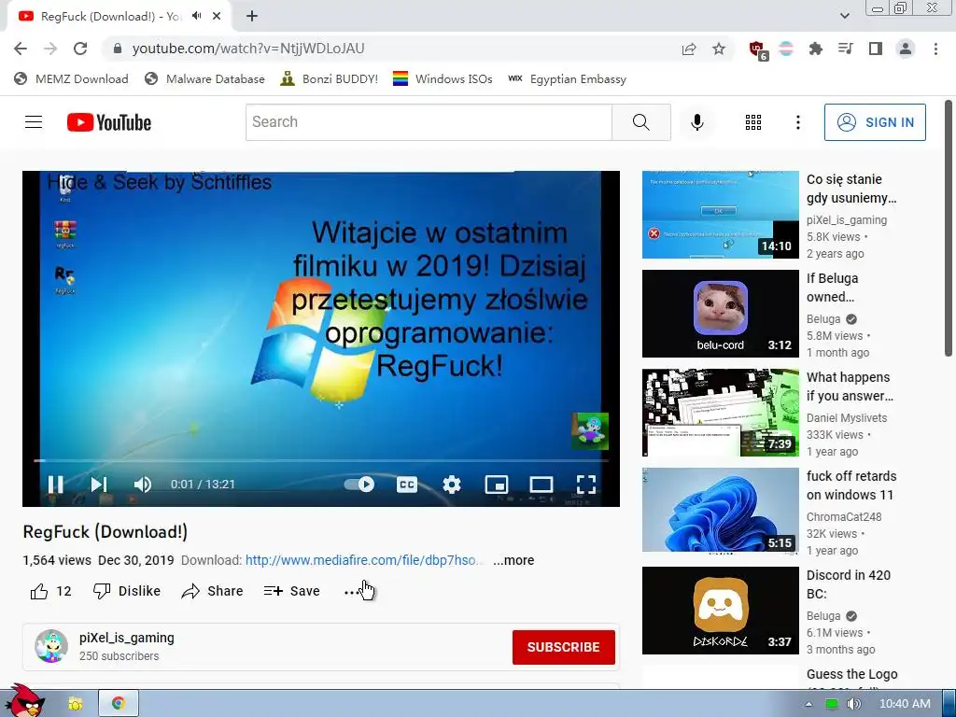Go back in browser history

pyautogui.click(x=21, y=49)
